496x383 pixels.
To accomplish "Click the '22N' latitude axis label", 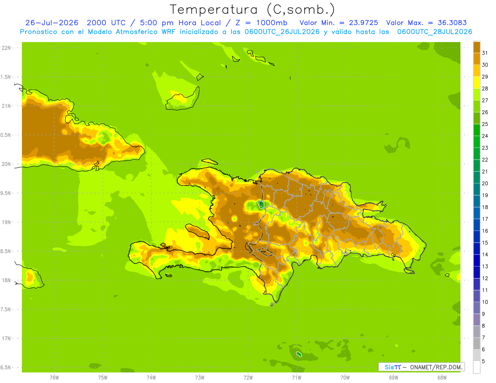I will (6, 48).
